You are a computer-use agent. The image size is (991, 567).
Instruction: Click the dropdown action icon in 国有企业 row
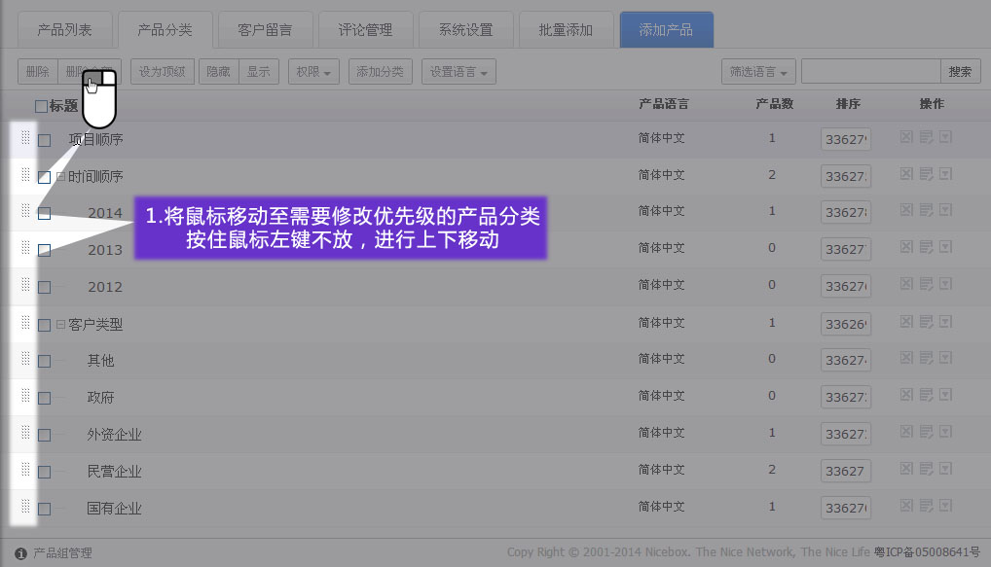945,507
